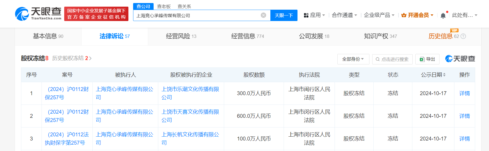Image resolution: width=489 pixels, height=151 pixels.
Task: Clear the search box text
Action: [x=263, y=15]
